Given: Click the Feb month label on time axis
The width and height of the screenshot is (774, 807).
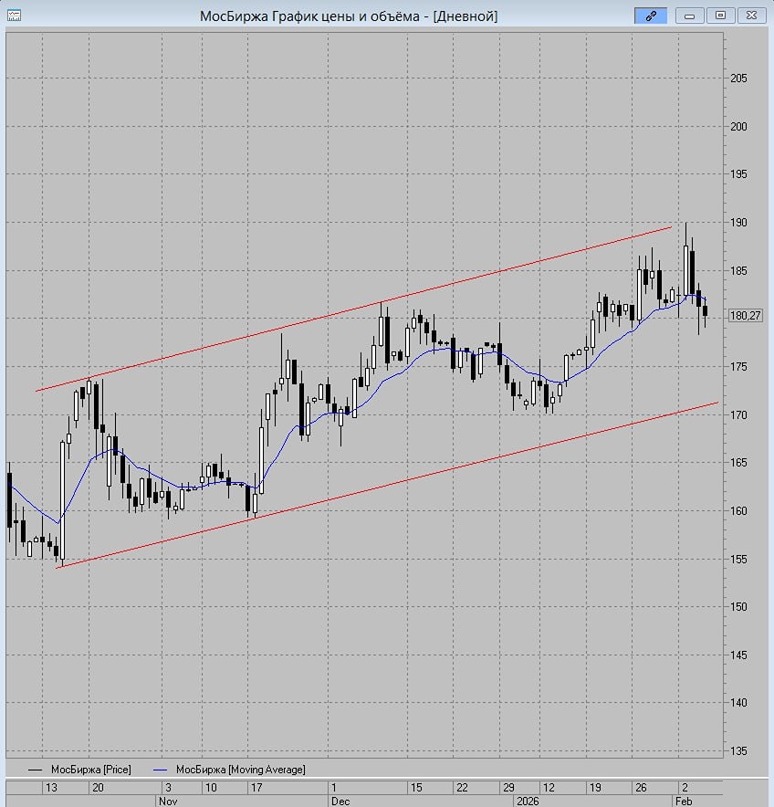Looking at the screenshot, I should coord(684,801).
